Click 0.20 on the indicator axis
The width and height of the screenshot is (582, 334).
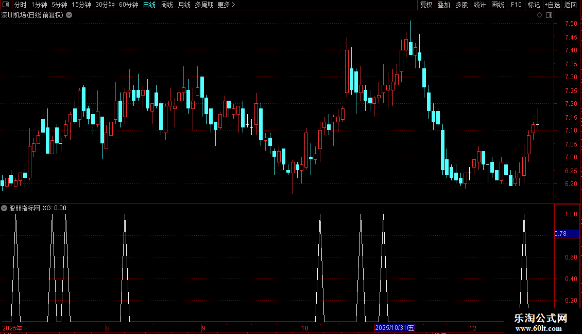pos(571,300)
